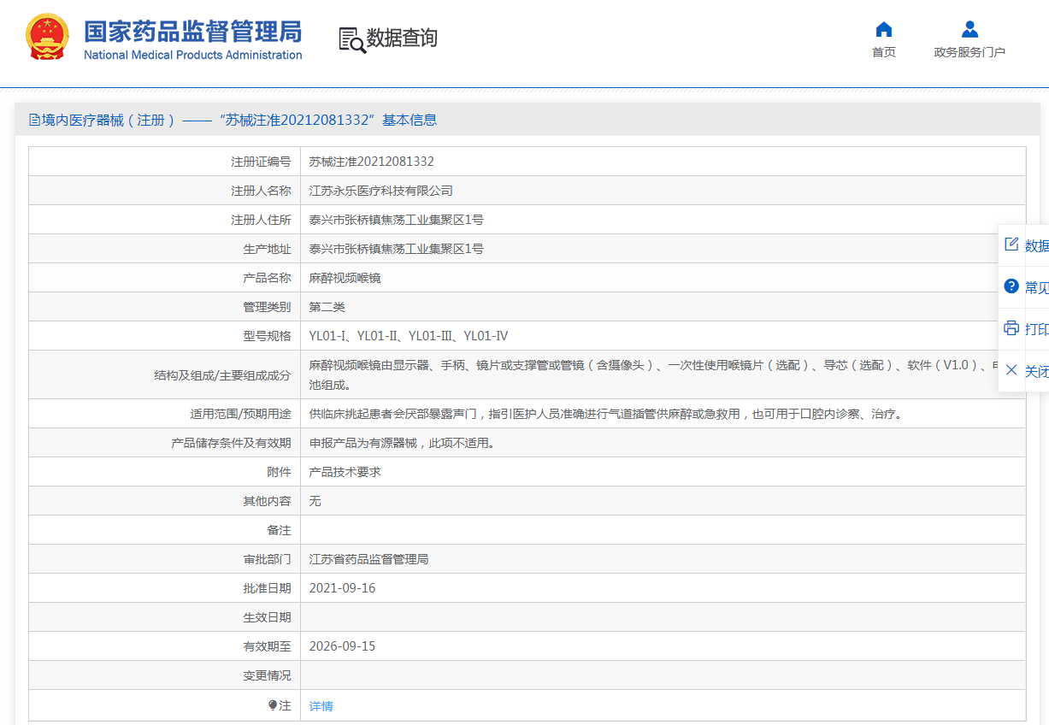Click the 政务服务门户 person icon

click(969, 30)
